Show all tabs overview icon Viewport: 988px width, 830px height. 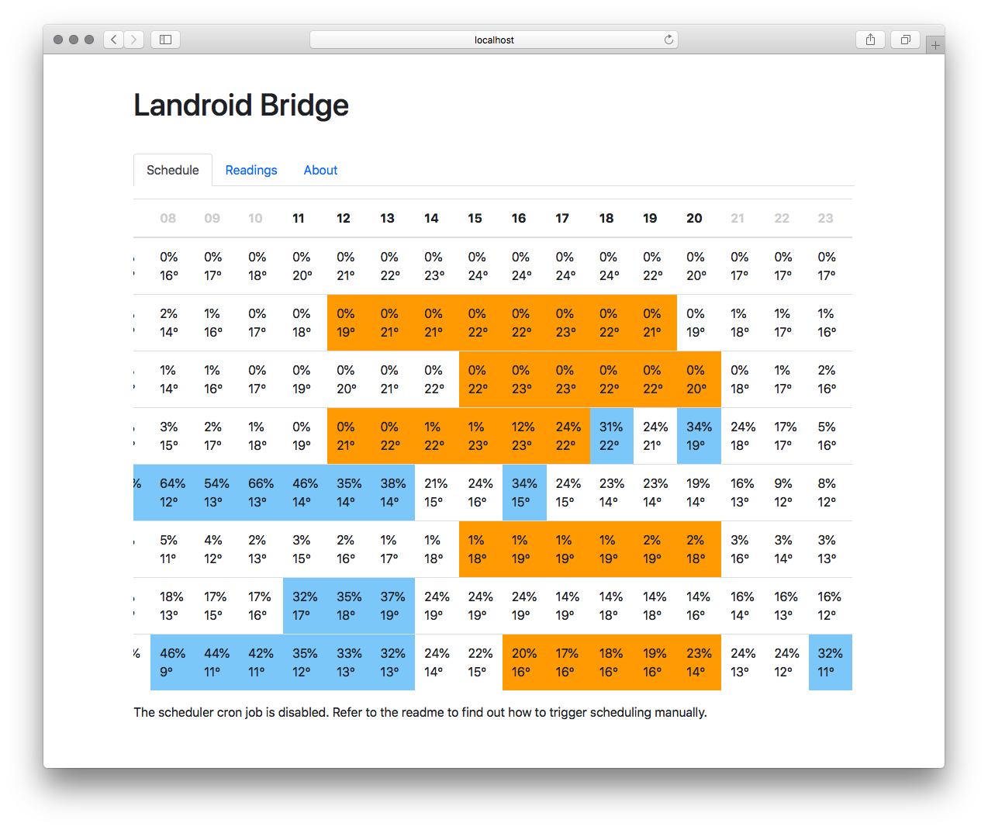click(905, 40)
